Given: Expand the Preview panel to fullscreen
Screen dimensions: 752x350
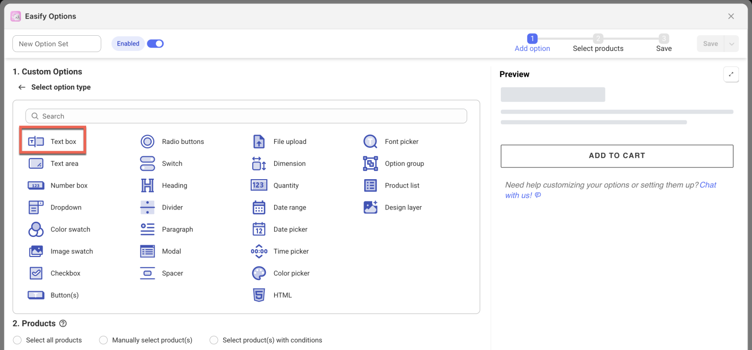Looking at the screenshot, I should pos(731,74).
